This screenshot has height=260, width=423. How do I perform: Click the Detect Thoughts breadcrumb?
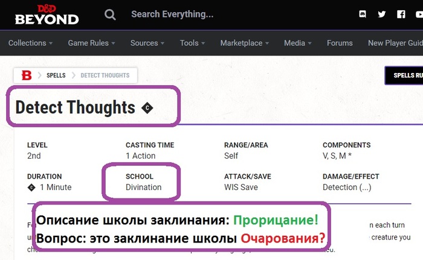tap(105, 75)
